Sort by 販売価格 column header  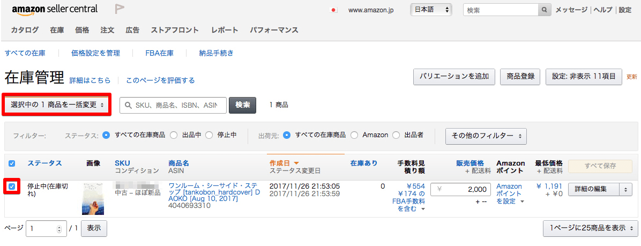(470, 163)
